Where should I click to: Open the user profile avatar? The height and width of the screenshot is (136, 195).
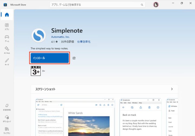click(x=156, y=5)
